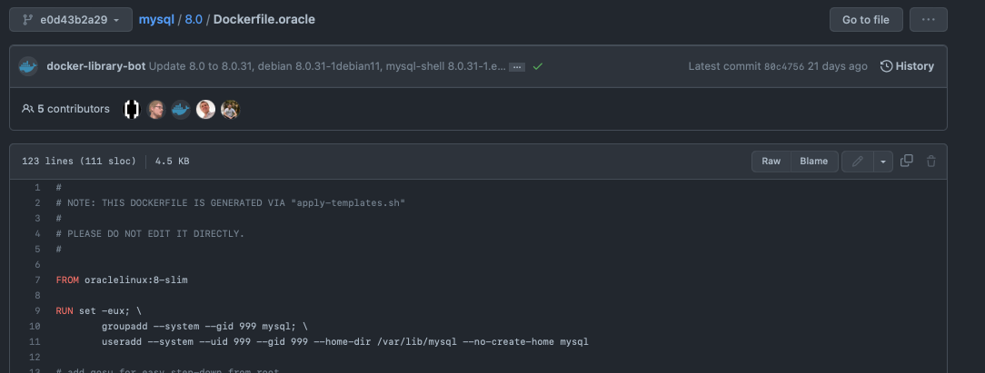Click the green commit status checkmark
985x373 pixels.
click(x=538, y=66)
